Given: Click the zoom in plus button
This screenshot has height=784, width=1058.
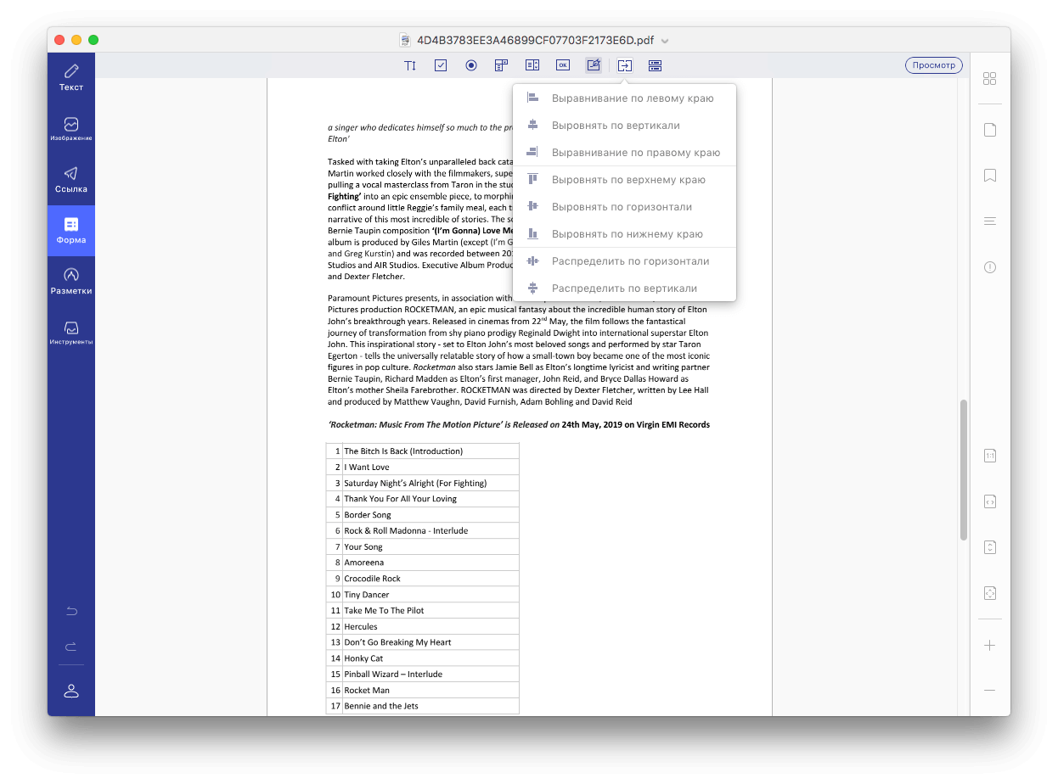Looking at the screenshot, I should [x=989, y=645].
